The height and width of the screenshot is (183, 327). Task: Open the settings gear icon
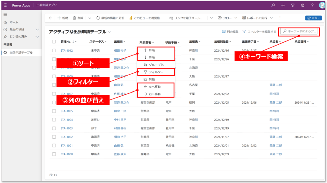[x=302, y=5]
